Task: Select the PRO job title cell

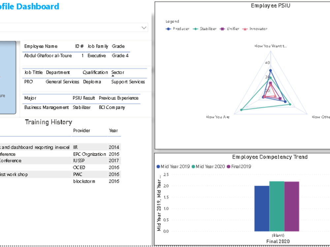Action: tap(28, 82)
